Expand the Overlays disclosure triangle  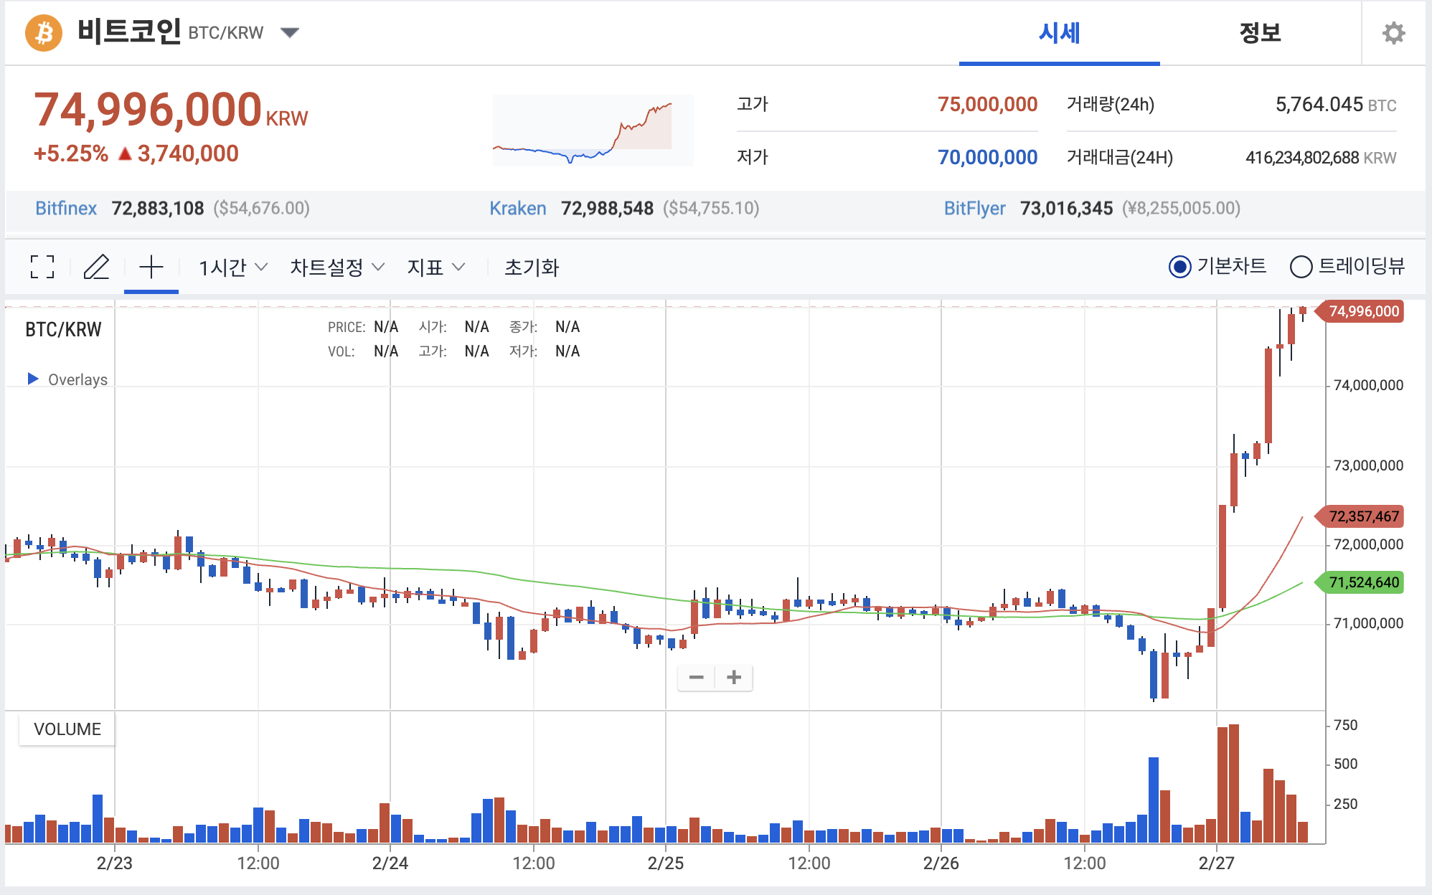click(33, 379)
